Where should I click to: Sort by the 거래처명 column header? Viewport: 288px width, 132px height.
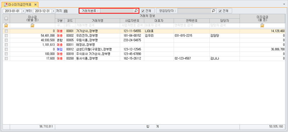click(x=98, y=21)
